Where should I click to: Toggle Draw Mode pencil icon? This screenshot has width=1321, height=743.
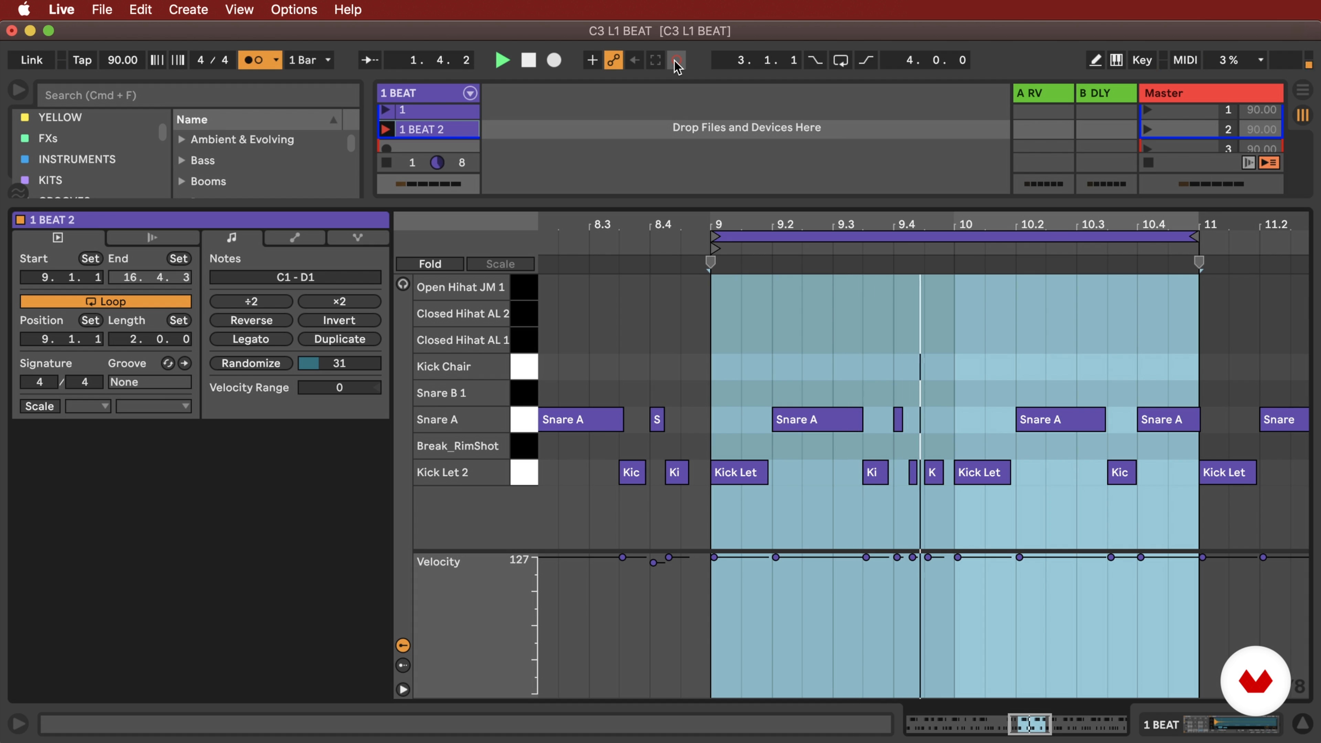(1095, 60)
